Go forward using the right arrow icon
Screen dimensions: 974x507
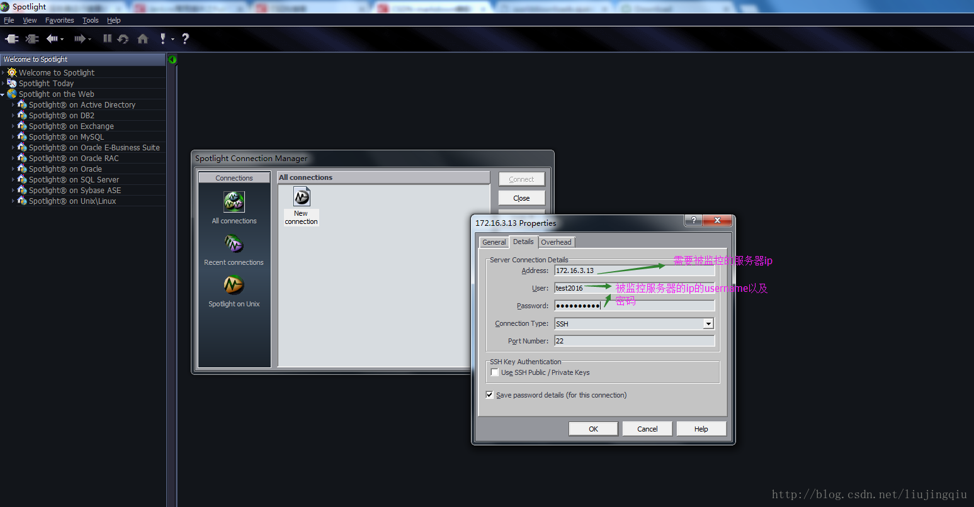(x=79, y=39)
